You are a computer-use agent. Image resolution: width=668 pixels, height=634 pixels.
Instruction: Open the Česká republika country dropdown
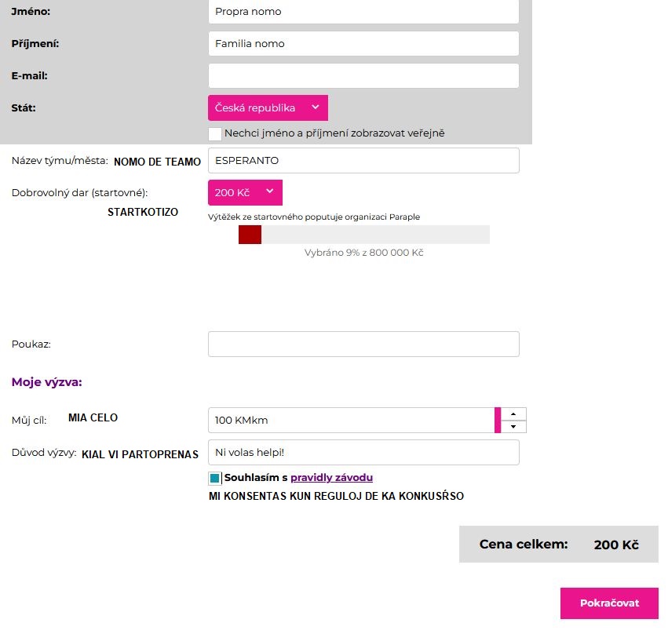(267, 107)
